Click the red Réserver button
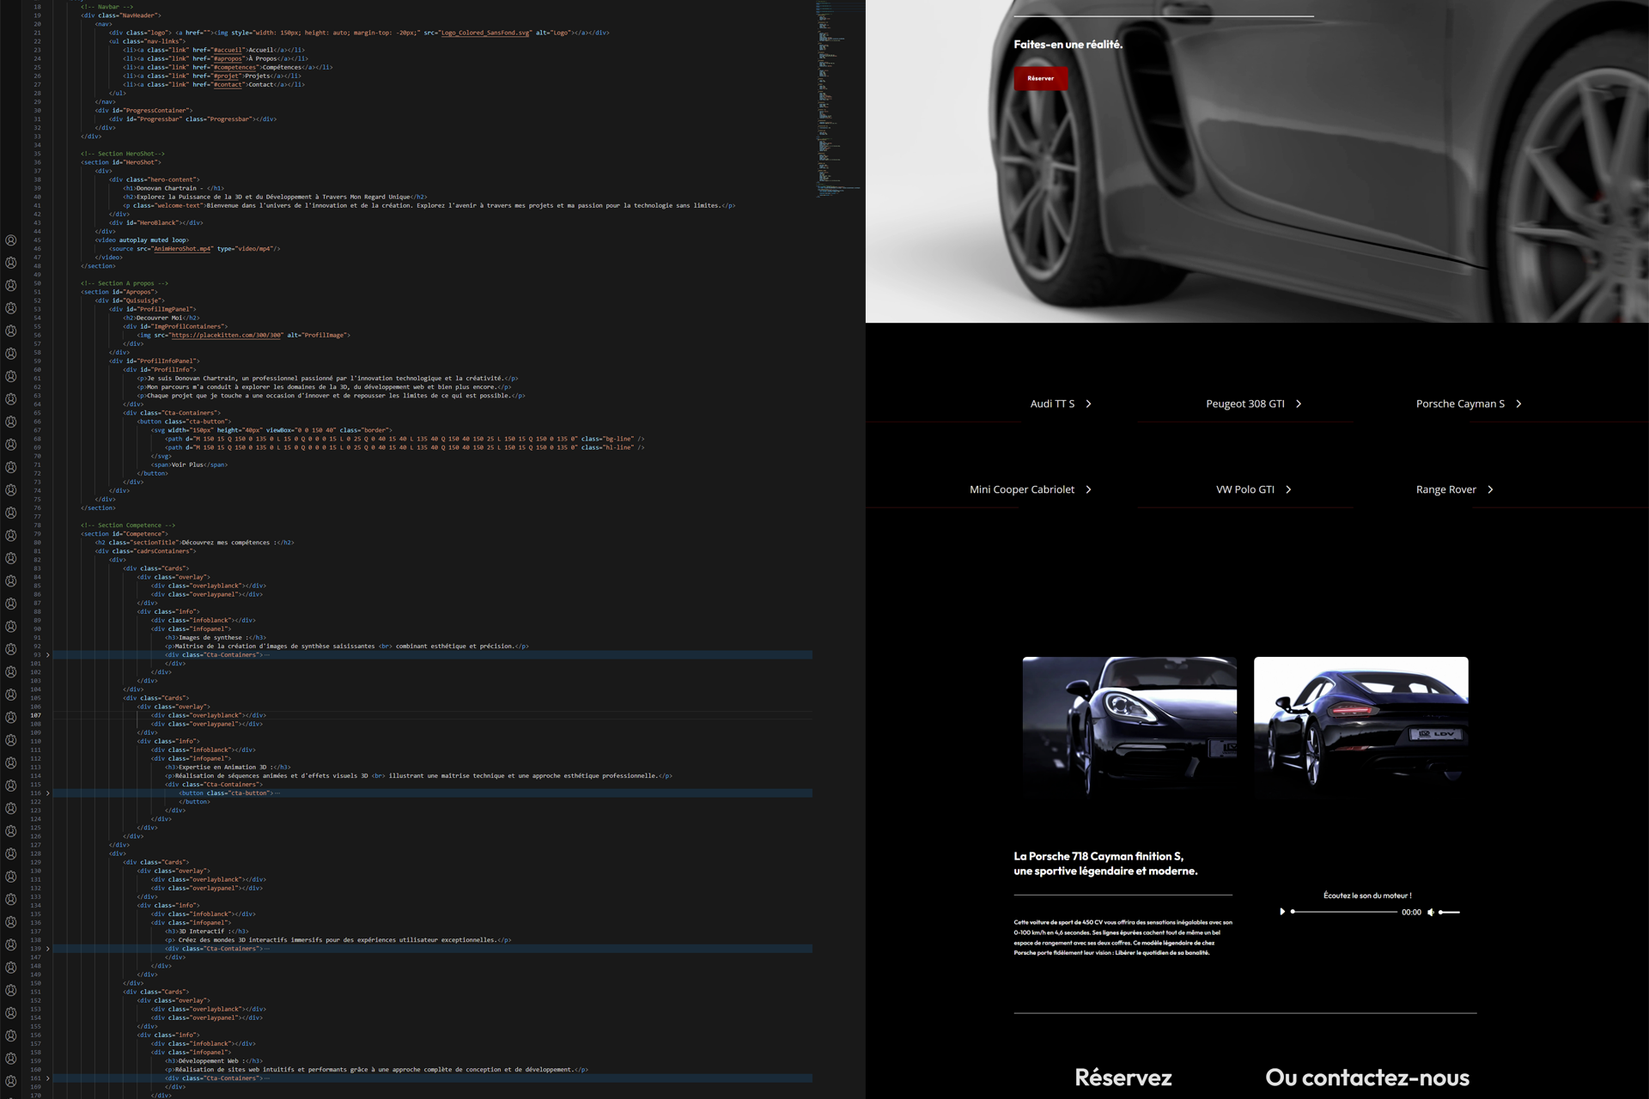Viewport: 1649px width, 1099px height. (1041, 78)
